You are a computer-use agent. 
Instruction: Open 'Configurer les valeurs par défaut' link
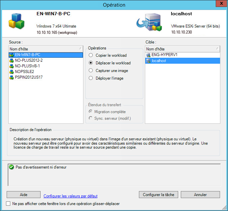pos(70,196)
